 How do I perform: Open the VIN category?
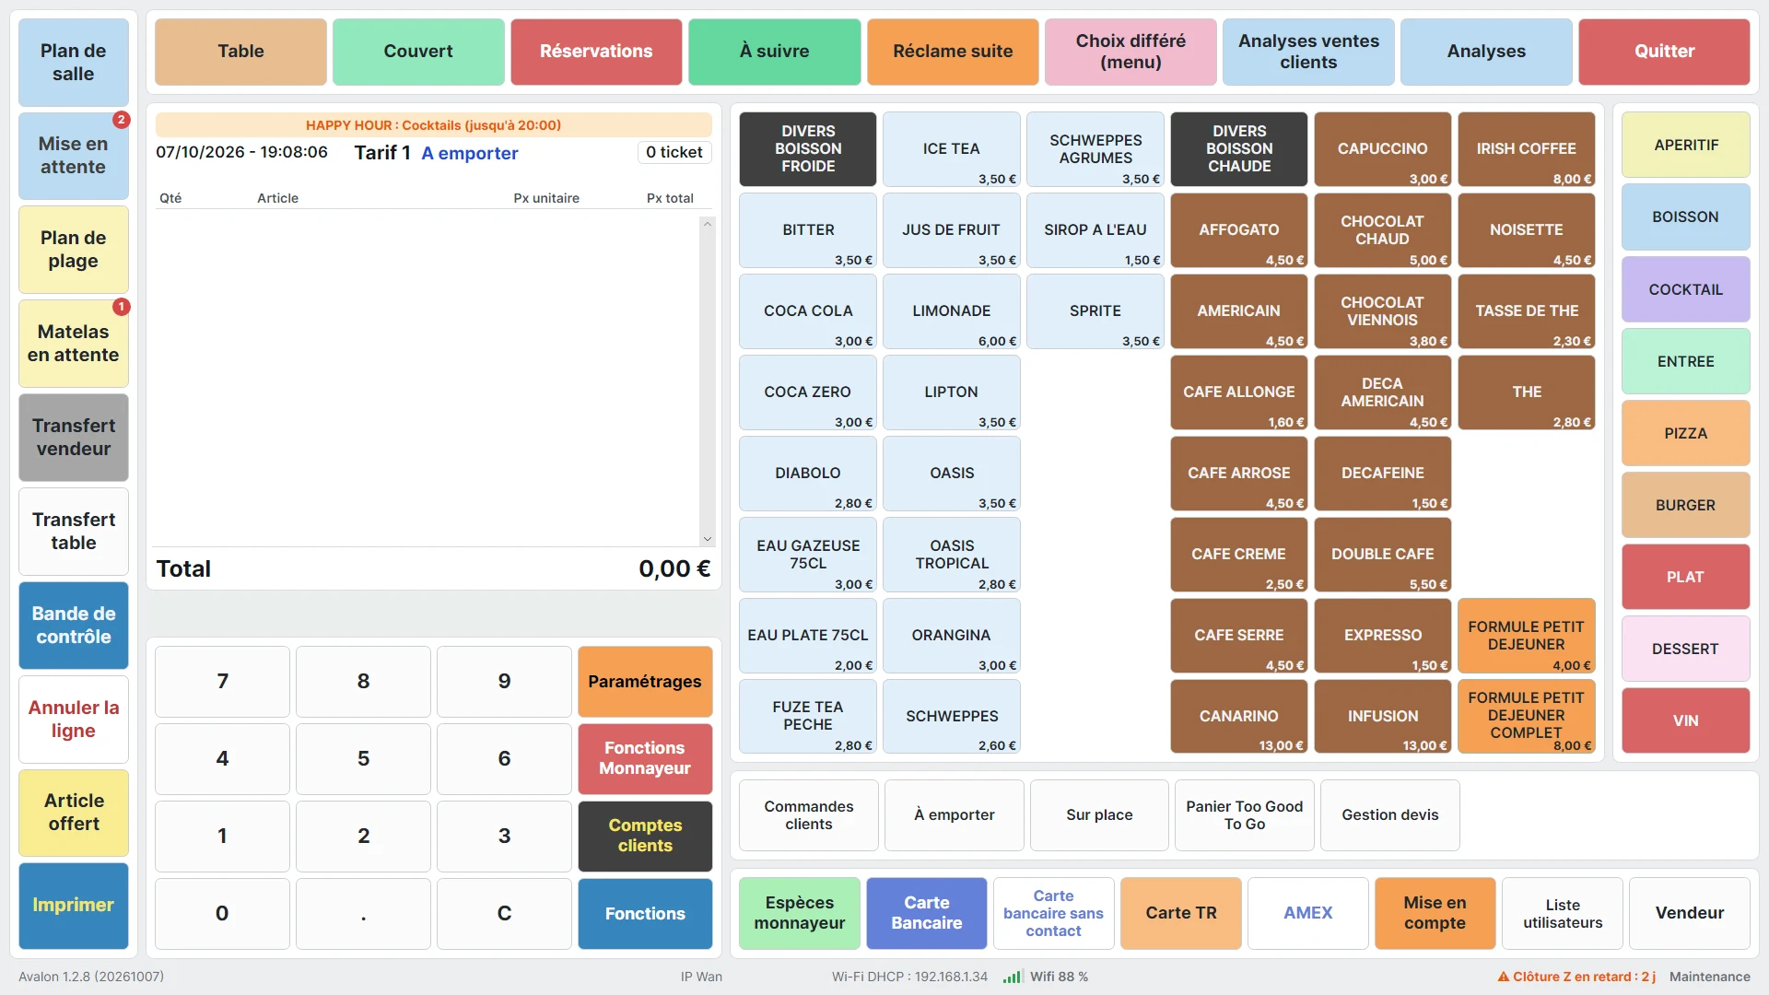[1685, 720]
